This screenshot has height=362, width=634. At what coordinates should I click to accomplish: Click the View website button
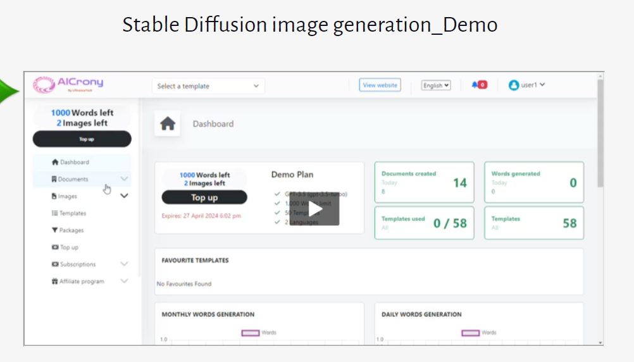[380, 85]
